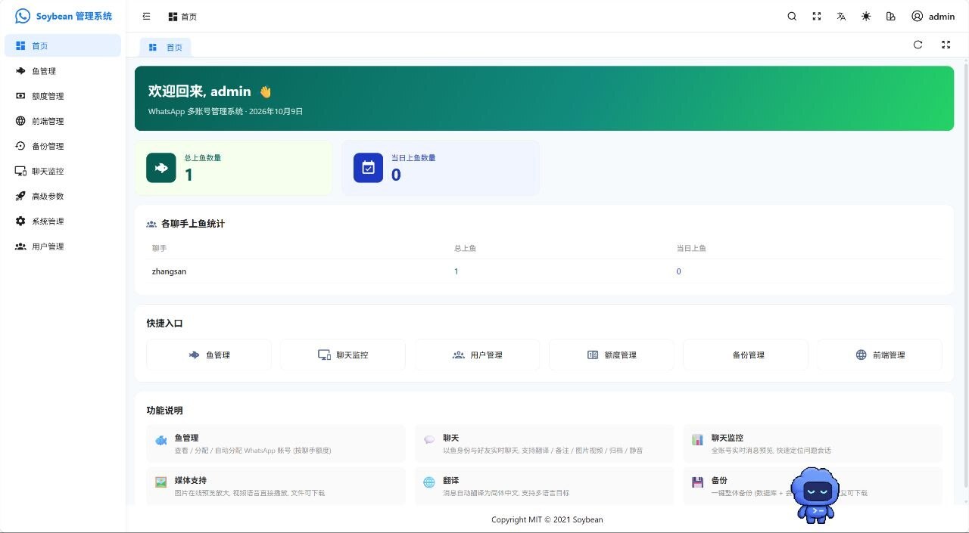Click the waving hand emoji in welcome banner
The height and width of the screenshot is (533, 969).
pyautogui.click(x=265, y=91)
